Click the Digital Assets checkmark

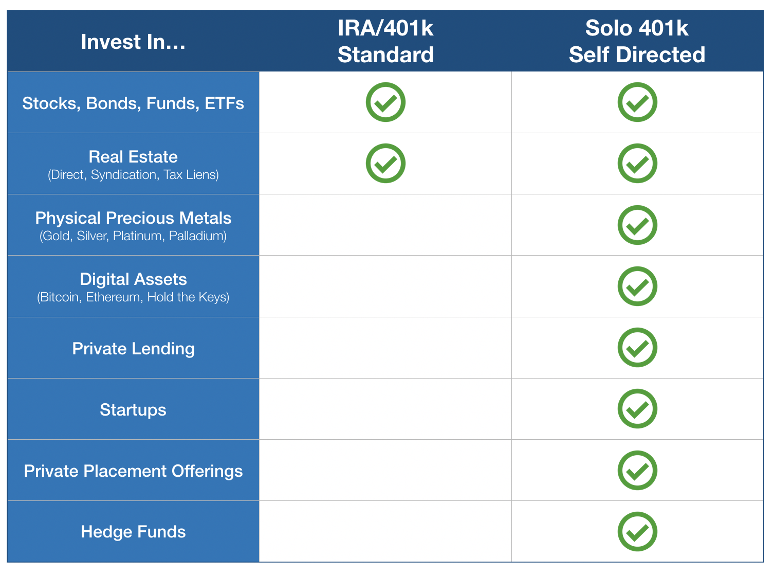tap(637, 286)
